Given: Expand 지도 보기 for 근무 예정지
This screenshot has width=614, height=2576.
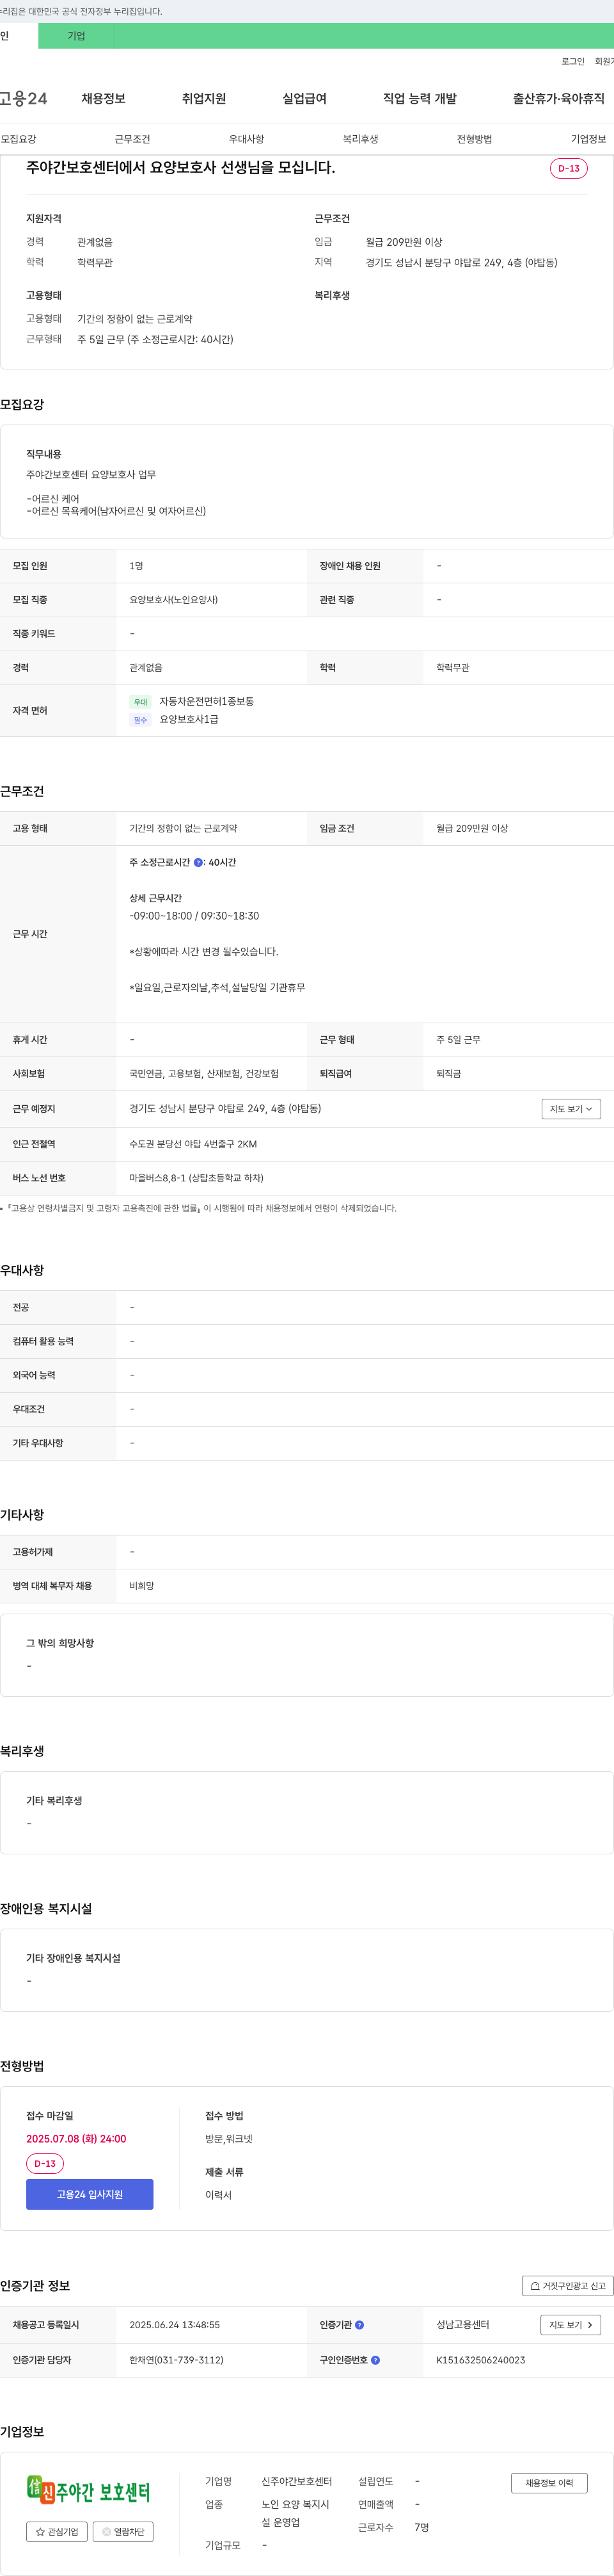Looking at the screenshot, I should pyautogui.click(x=571, y=1108).
